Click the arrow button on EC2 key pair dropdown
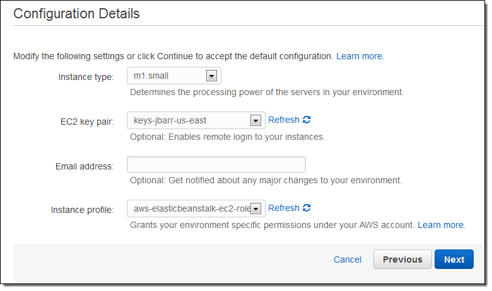The image size is (492, 291). tap(255, 120)
